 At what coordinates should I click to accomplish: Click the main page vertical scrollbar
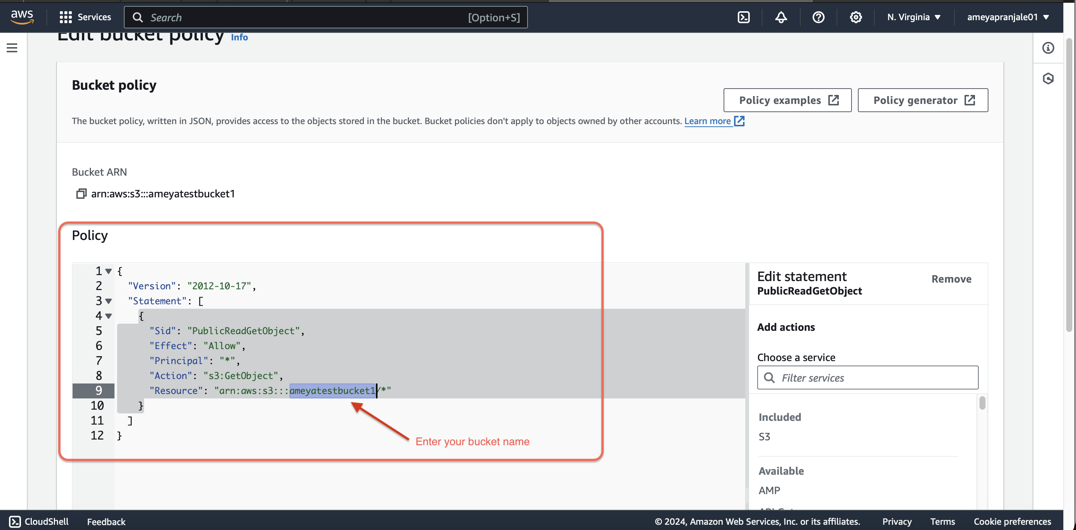pyautogui.click(x=1069, y=185)
